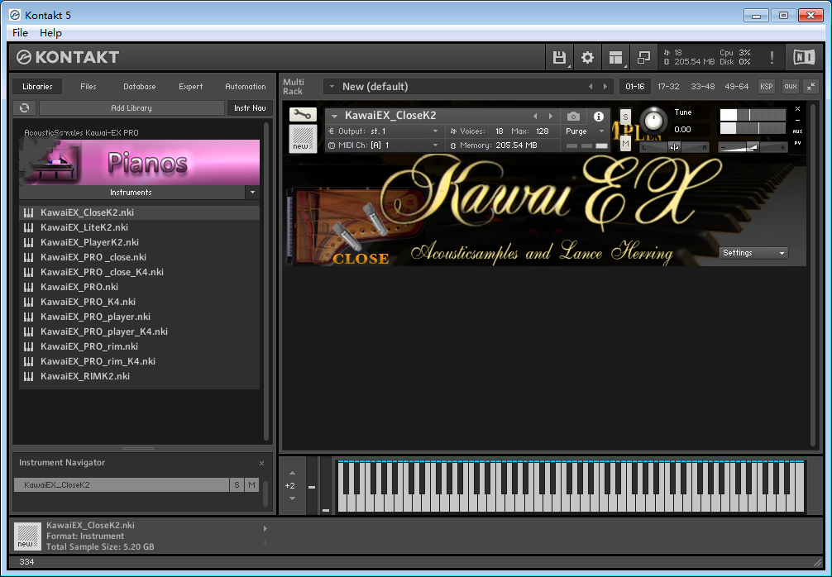The height and width of the screenshot is (577, 832).
Task: Show instrument info with the i icon
Action: 599,116
